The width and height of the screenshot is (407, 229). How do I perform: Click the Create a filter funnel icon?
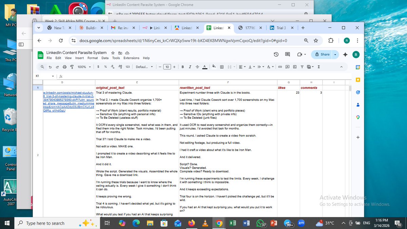click(302, 67)
